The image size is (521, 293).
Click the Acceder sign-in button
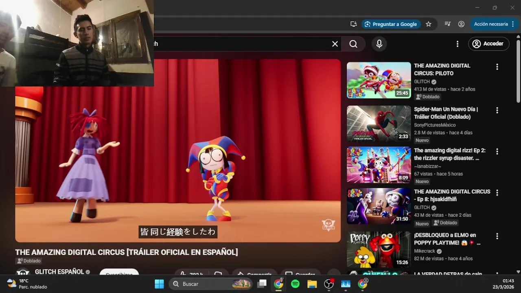click(x=489, y=44)
